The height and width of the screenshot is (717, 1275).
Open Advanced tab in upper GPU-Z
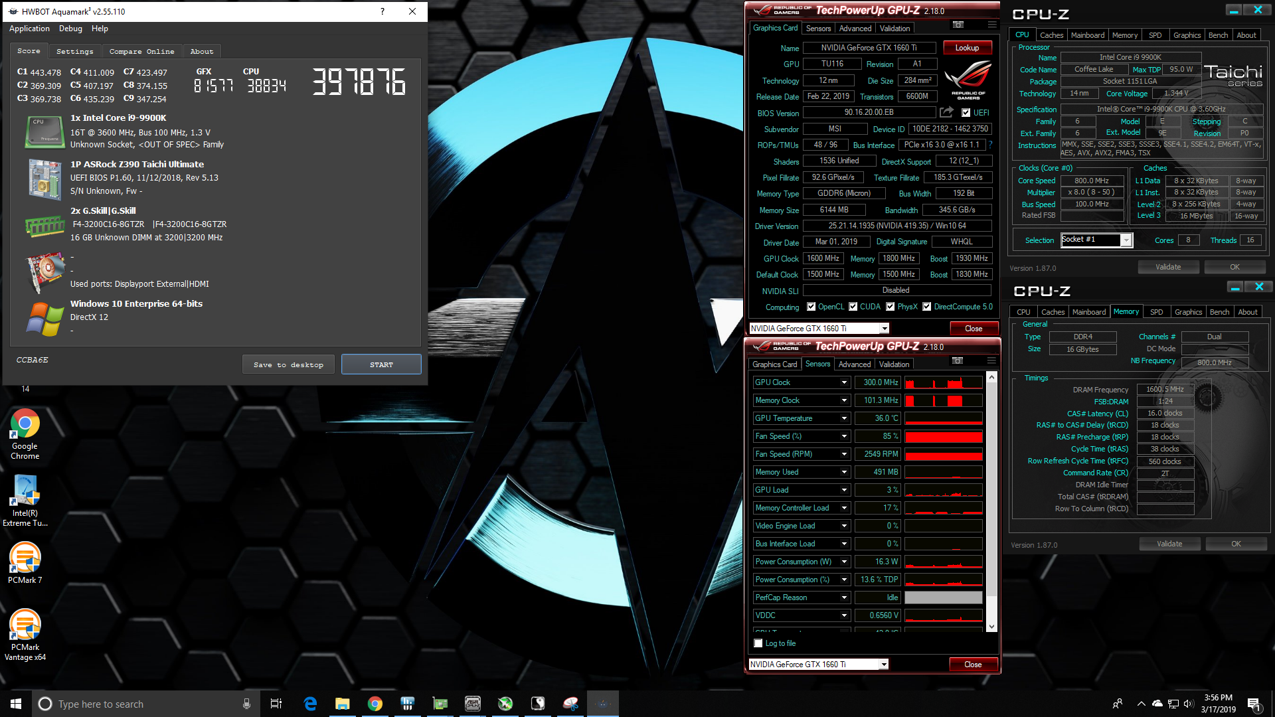pyautogui.click(x=855, y=29)
